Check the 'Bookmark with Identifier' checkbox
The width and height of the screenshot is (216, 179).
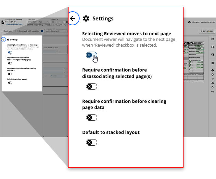pos(17,31)
